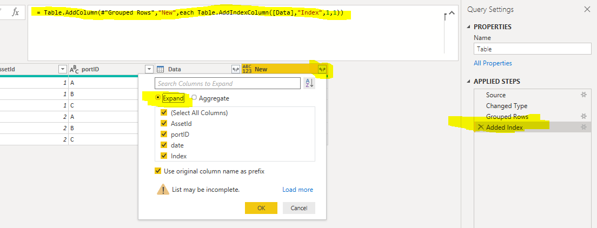
Task: Uncheck the portID column checkbox
Action: (164, 135)
